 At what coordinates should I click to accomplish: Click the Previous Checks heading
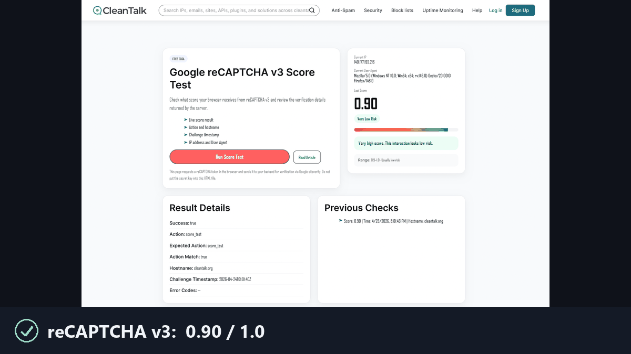361,208
